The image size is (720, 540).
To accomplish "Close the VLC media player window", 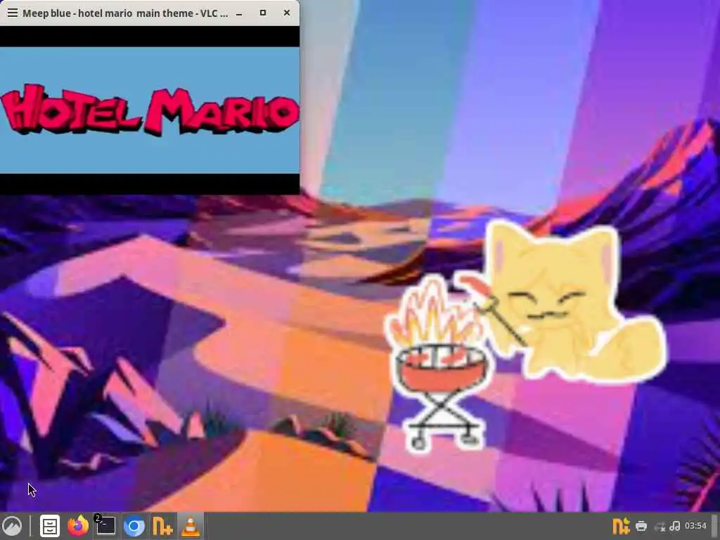I will [x=287, y=13].
